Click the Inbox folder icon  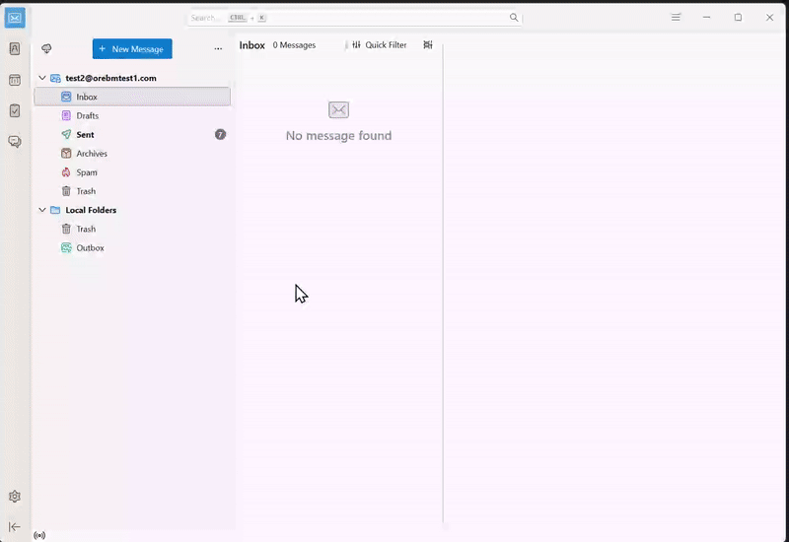(66, 97)
